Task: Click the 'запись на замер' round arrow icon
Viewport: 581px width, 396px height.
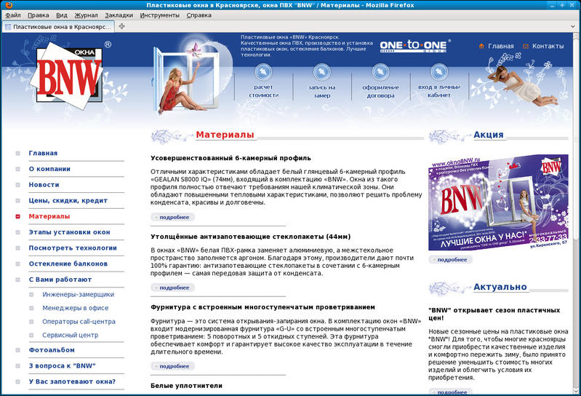Action: coord(321,72)
